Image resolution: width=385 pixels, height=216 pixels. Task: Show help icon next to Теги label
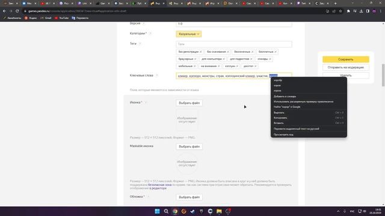pos(140,44)
